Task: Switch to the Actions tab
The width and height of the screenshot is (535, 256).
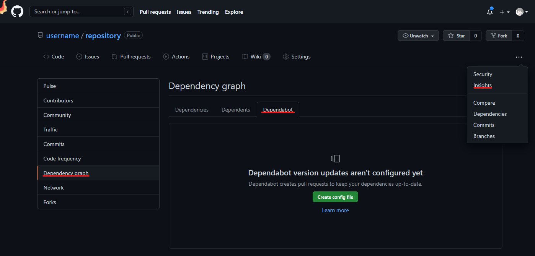Action: point(176,57)
